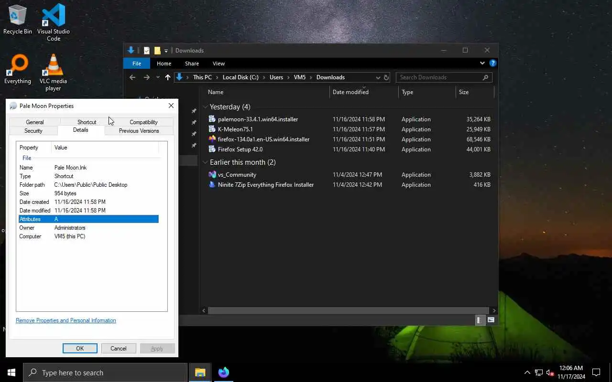Image resolution: width=612 pixels, height=382 pixels.
Task: Click Remove Properties and Personal Information link
Action: point(66,320)
